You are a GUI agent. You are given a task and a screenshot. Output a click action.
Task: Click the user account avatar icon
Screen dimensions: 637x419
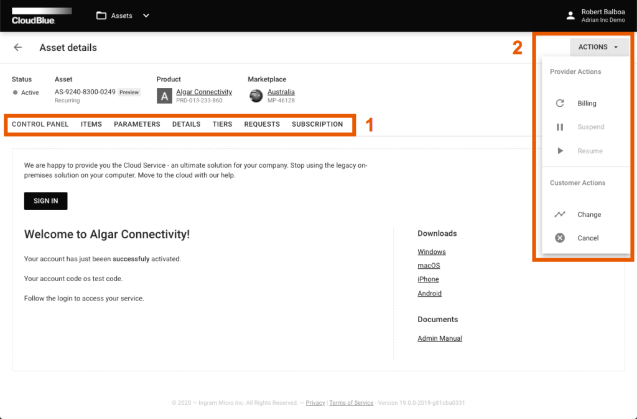(x=570, y=16)
